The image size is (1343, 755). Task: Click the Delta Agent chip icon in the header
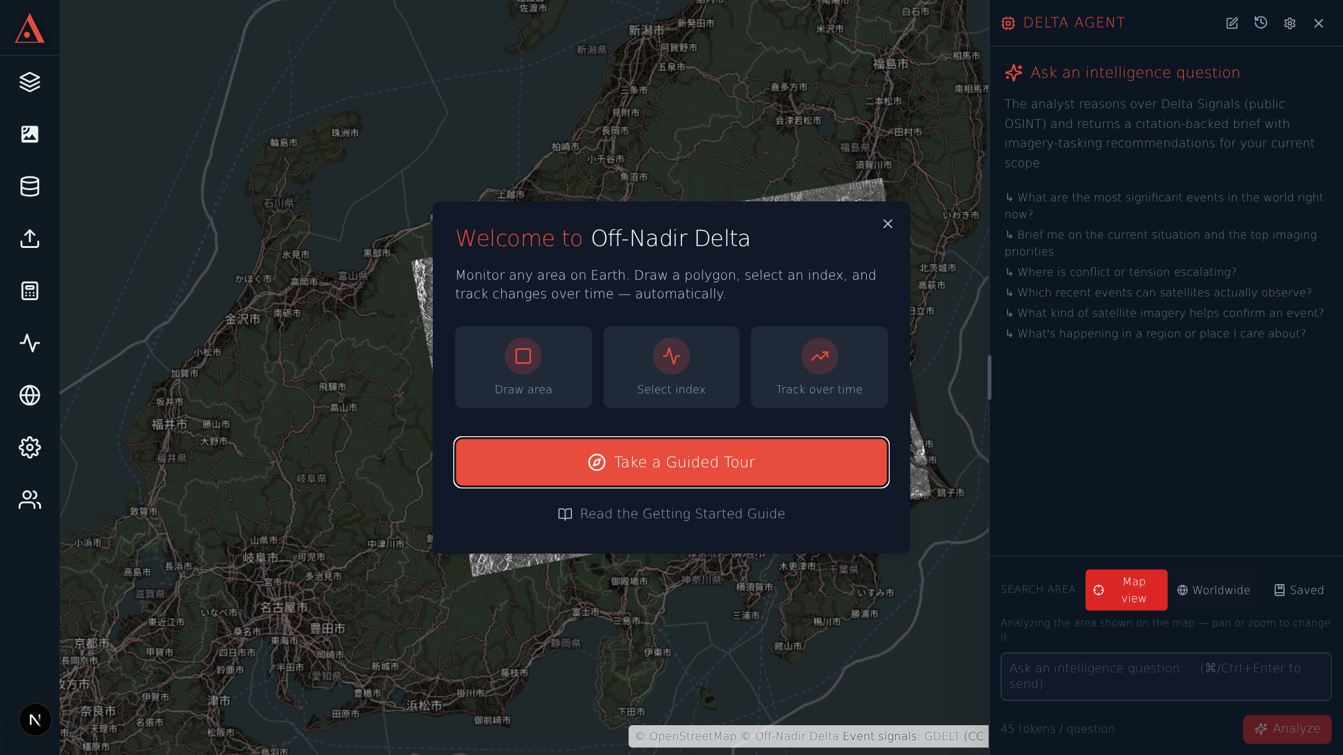point(1008,23)
